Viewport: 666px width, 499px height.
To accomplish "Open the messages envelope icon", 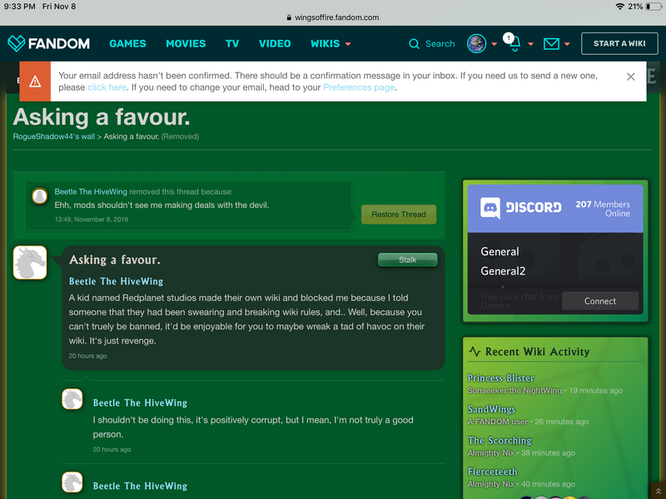I will pos(551,44).
